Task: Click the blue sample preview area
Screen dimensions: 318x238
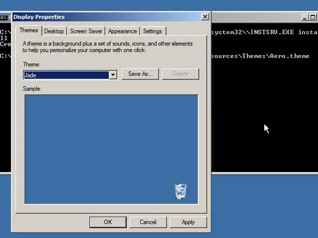Action: pos(111,149)
